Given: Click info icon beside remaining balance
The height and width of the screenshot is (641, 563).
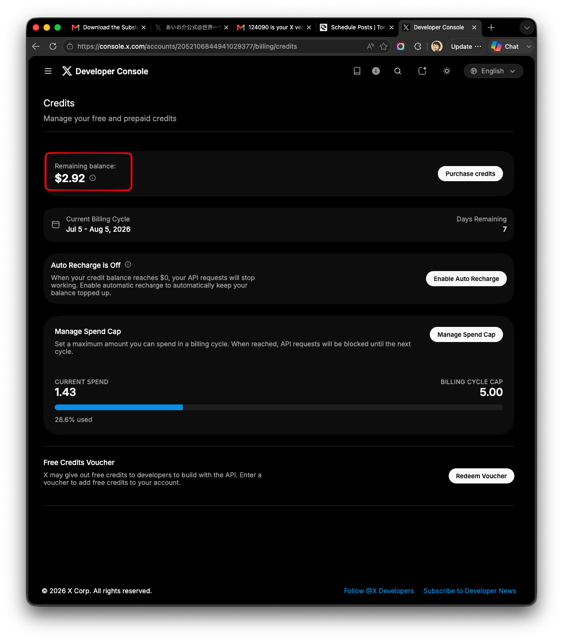Looking at the screenshot, I should tap(93, 178).
